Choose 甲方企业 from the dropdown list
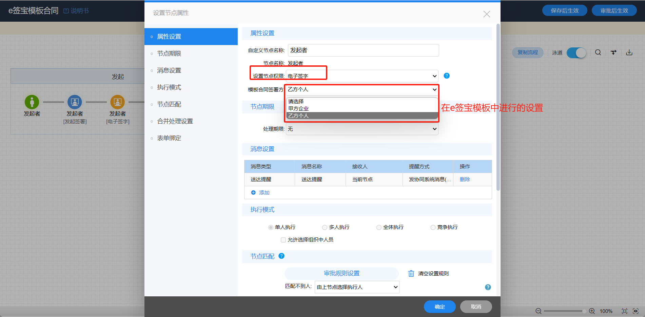Viewport: 645px width, 317px height. click(x=298, y=109)
